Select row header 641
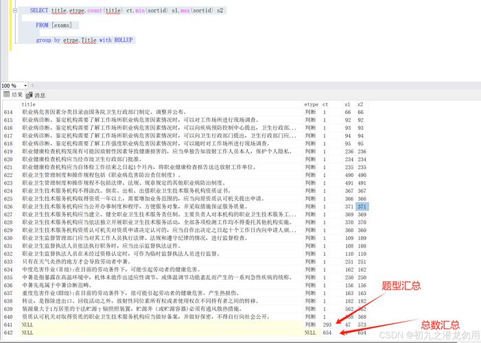 [8, 325]
